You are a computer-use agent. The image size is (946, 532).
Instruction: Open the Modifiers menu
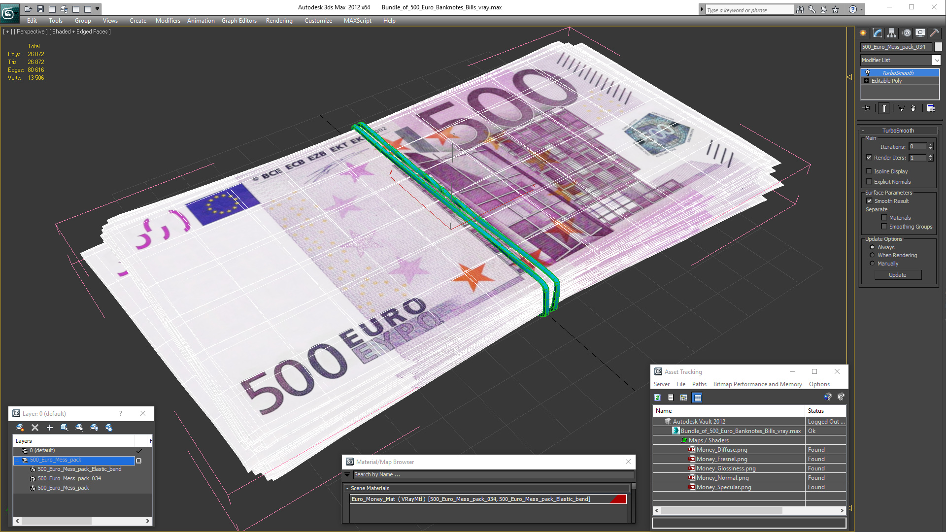(x=168, y=21)
